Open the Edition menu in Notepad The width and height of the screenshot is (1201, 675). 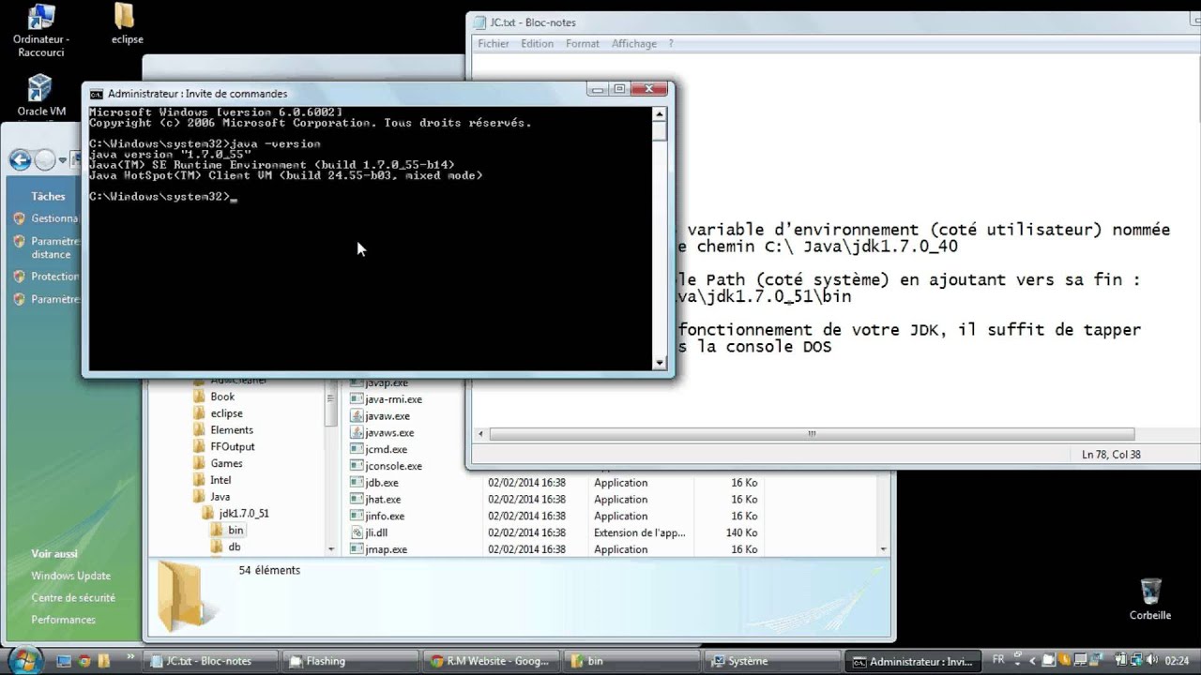click(x=538, y=43)
